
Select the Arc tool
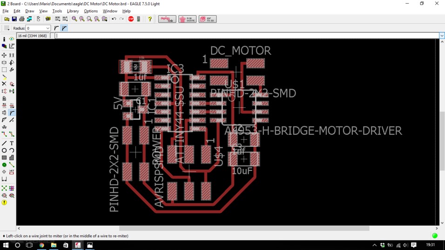coord(12,151)
